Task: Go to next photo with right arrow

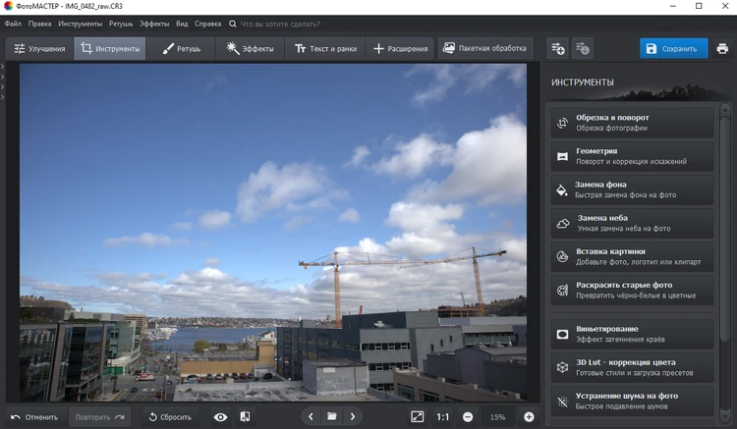Action: tap(353, 417)
